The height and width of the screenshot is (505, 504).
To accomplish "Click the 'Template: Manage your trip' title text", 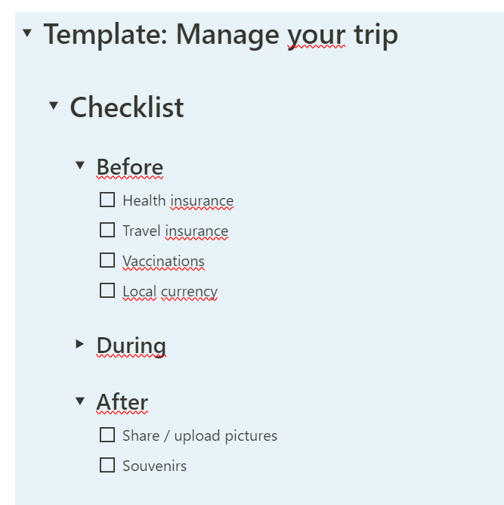I will (220, 35).
